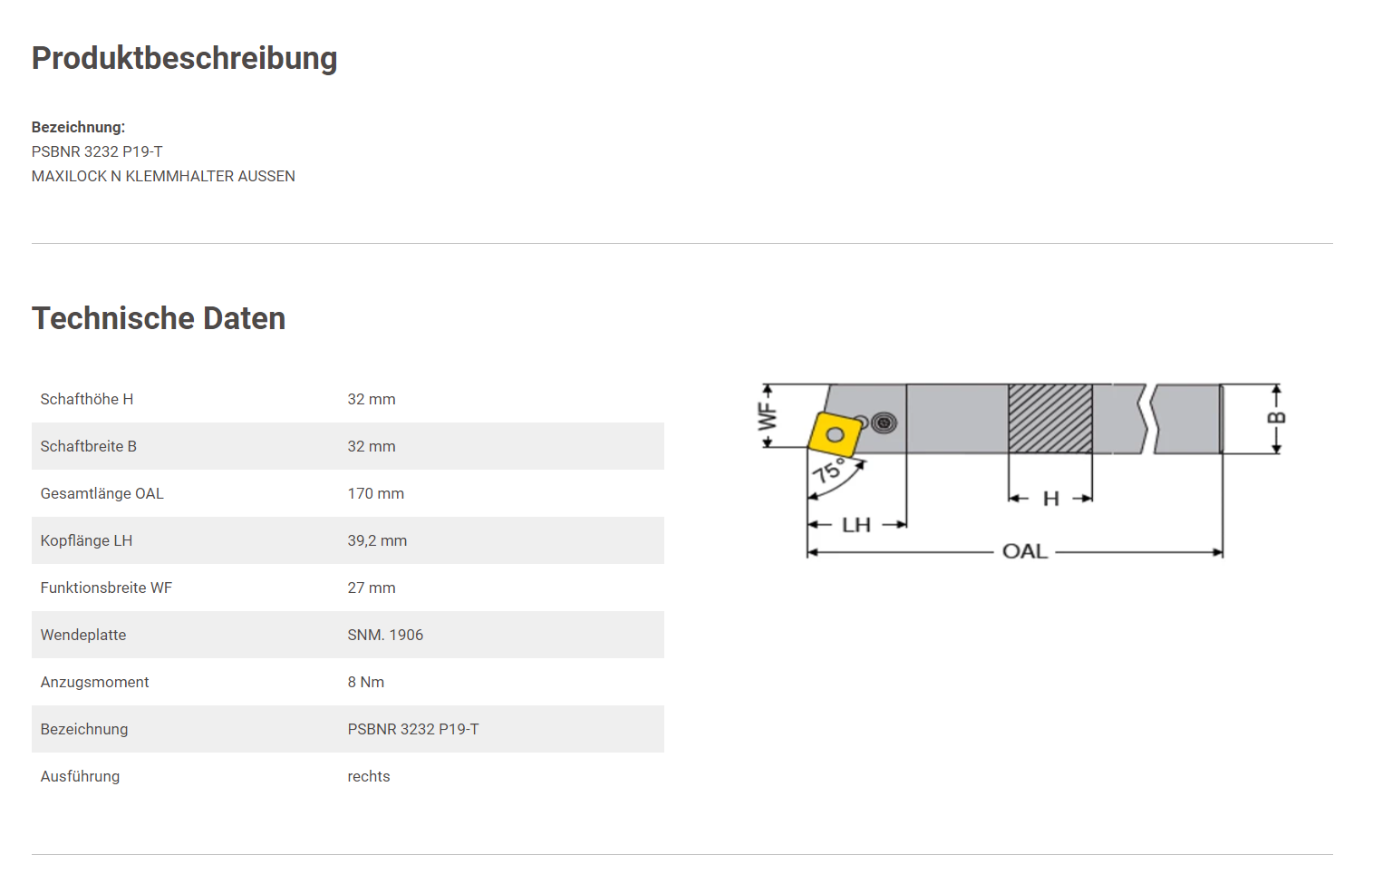The image size is (1373, 884).
Task: Click the Wendeplatte value SNM. 1906
Action: coord(385,635)
